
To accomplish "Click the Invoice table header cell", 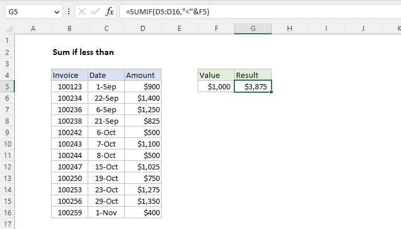I will tap(69, 75).
